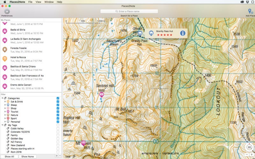The width and height of the screenshot is (255, 159).
Task: Expand Sport category
Action: pos(5,118)
